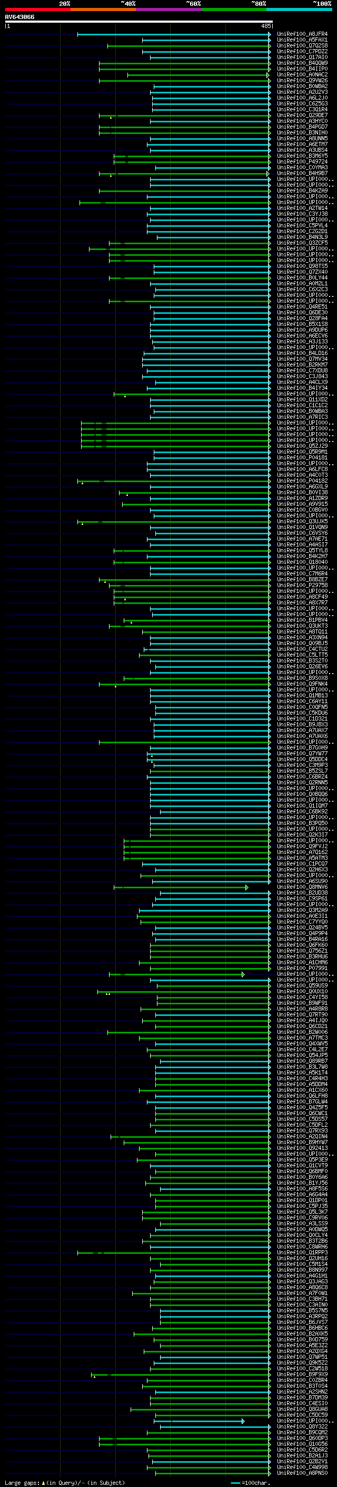The width and height of the screenshot is (337, 1487).
Task: Open hit UniRef100_Q17AI0
Action: (302, 57)
